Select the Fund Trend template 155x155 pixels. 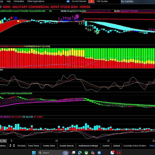pyautogui.click(x=34, y=146)
